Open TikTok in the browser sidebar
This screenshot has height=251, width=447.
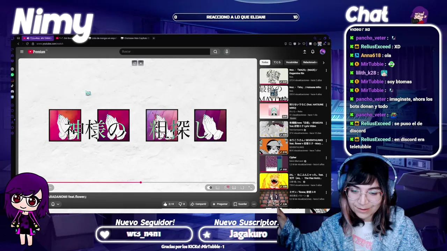[12, 86]
